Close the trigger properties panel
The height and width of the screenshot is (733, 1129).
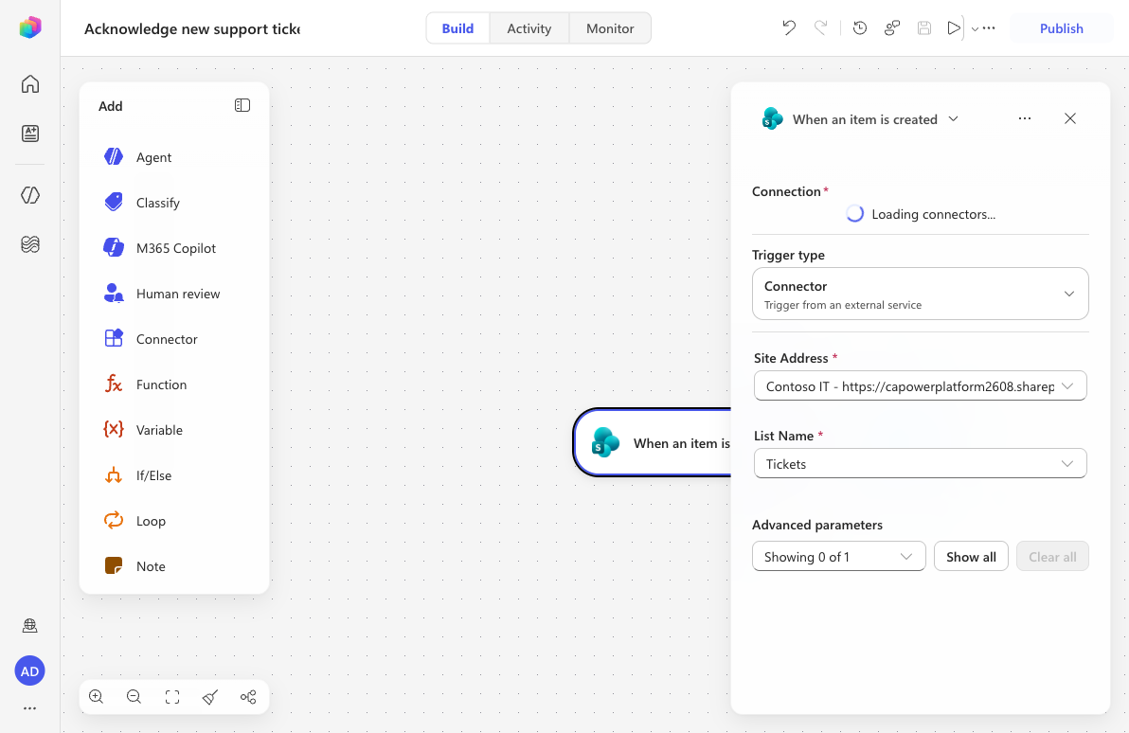[1070, 118]
